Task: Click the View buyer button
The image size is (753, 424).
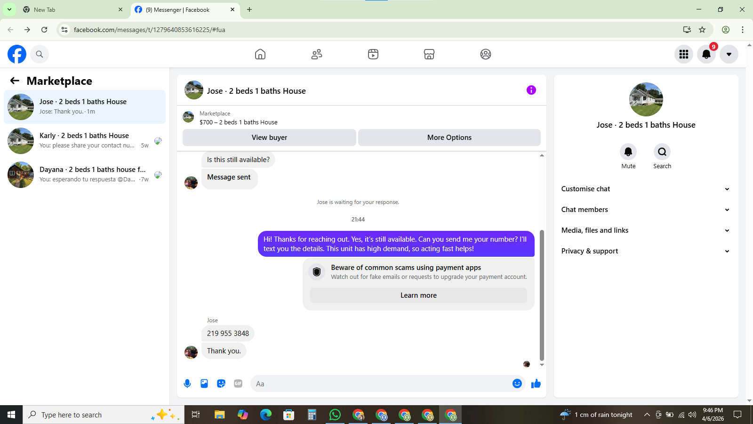Action: coord(269,138)
